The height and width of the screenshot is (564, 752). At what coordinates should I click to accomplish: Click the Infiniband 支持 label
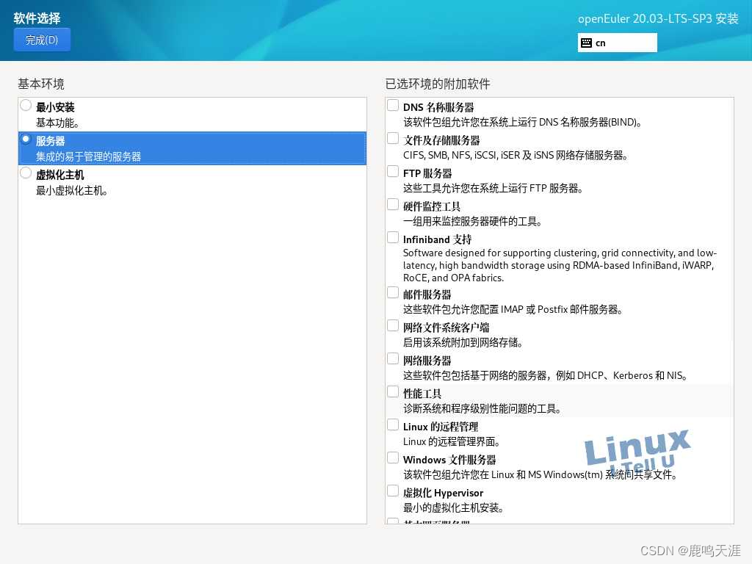pyautogui.click(x=438, y=239)
